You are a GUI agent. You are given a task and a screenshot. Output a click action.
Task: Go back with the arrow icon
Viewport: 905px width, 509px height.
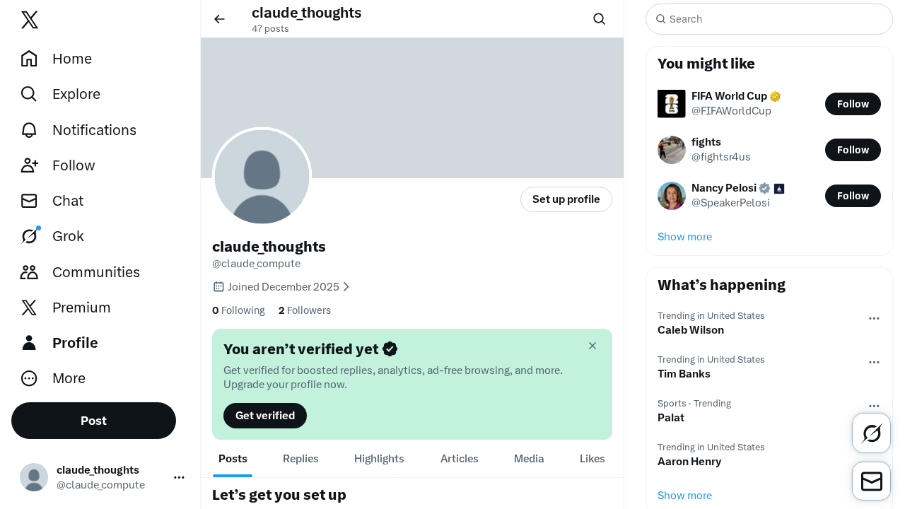[219, 19]
